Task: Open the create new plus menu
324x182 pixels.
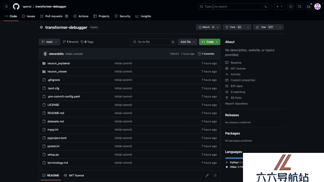Action: pos(279,6)
